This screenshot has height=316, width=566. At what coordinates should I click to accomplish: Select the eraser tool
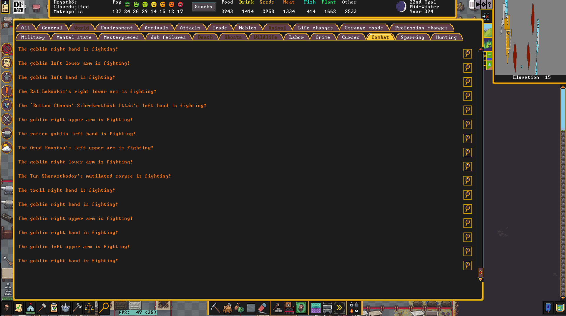point(263,308)
